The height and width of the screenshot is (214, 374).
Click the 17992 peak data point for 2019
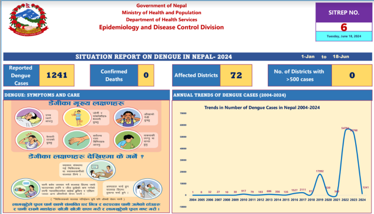(x=320, y=171)
